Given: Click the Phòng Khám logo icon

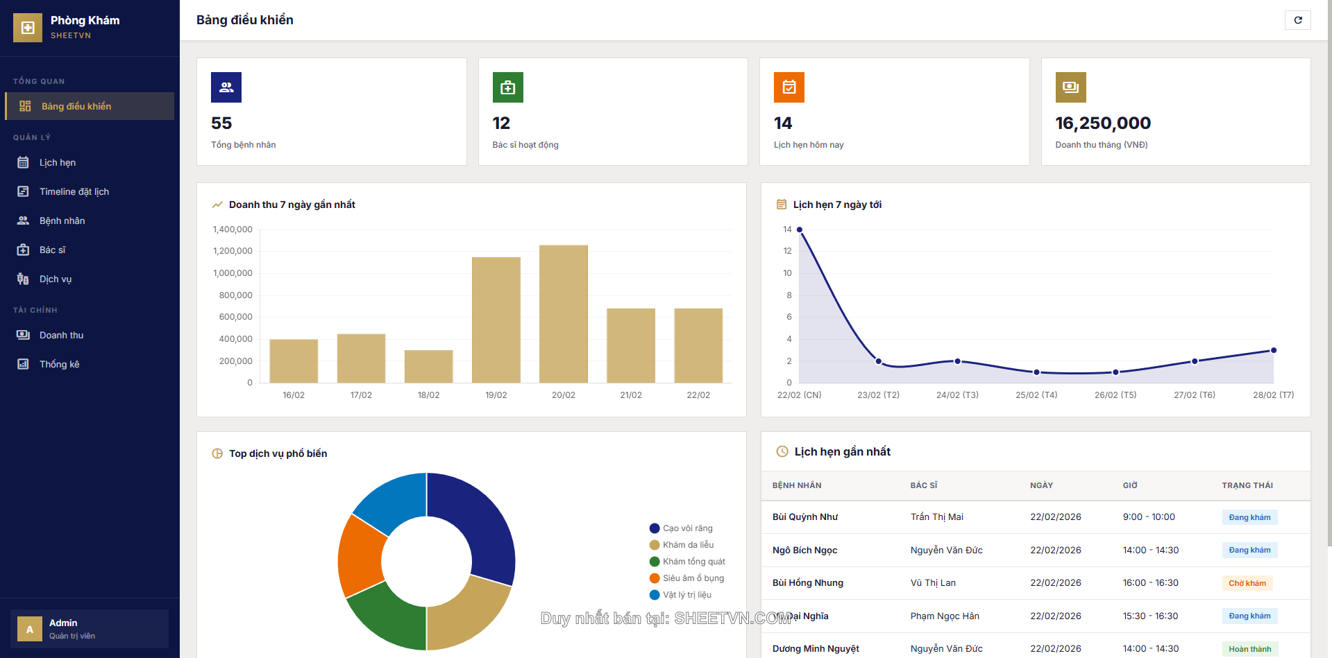Looking at the screenshot, I should pyautogui.click(x=28, y=28).
